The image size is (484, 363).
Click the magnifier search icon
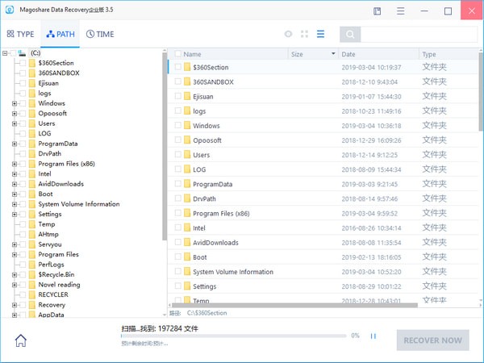[x=350, y=34]
